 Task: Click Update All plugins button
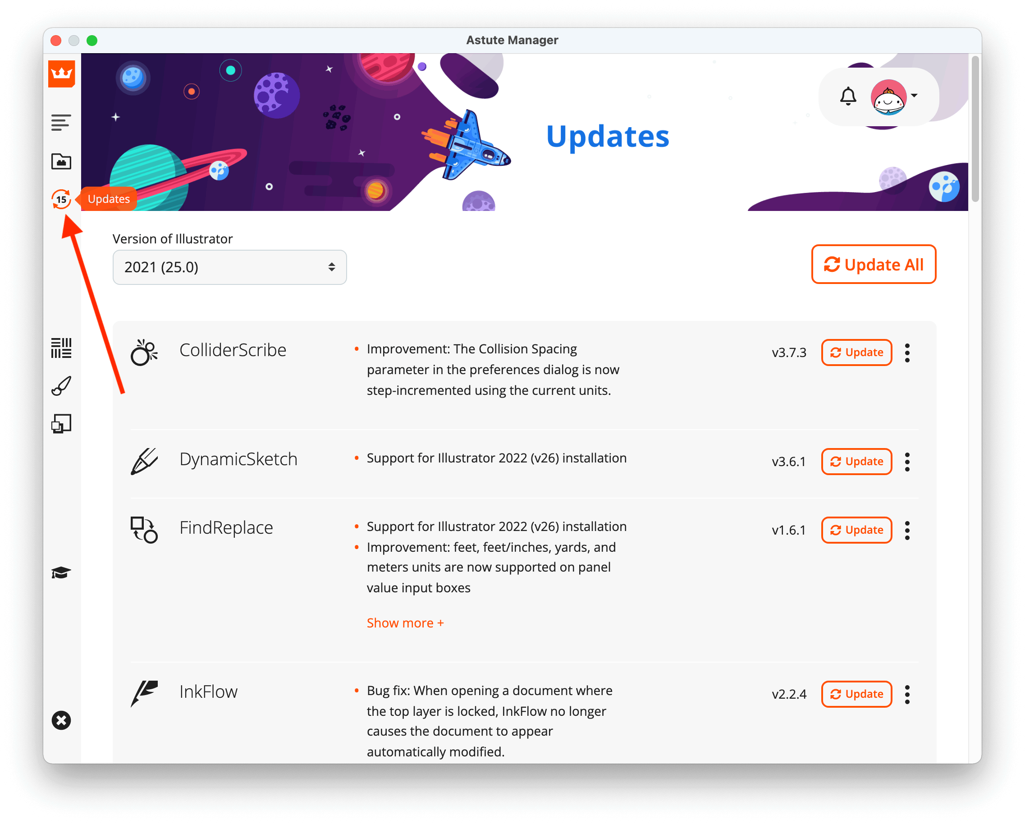click(x=874, y=265)
